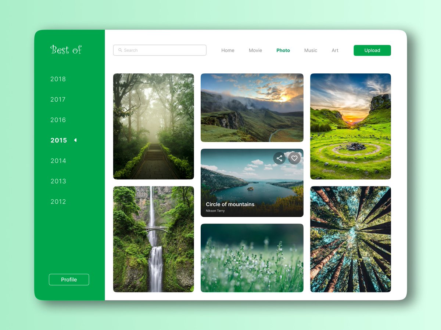Open the tall redwood trees photo
The width and height of the screenshot is (441, 330).
click(351, 239)
